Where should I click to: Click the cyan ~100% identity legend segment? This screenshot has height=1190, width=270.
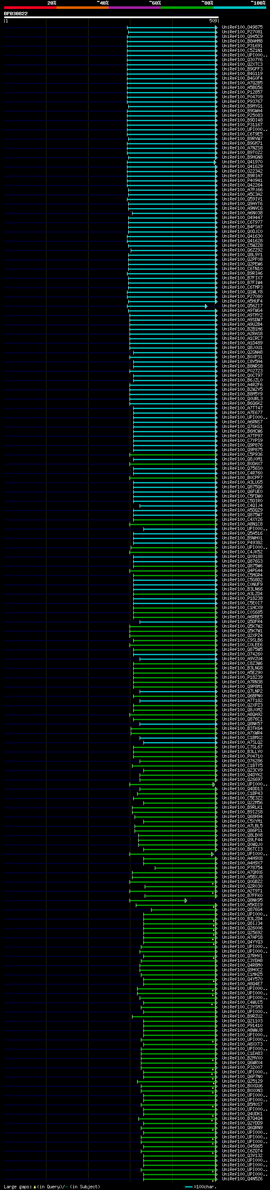[x=240, y=8]
